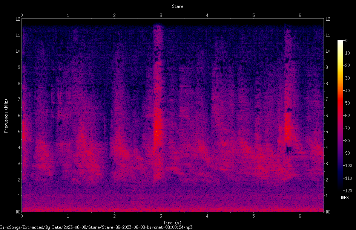Click the file path text at the bottom
This screenshot has height=230, width=356.
(96, 227)
